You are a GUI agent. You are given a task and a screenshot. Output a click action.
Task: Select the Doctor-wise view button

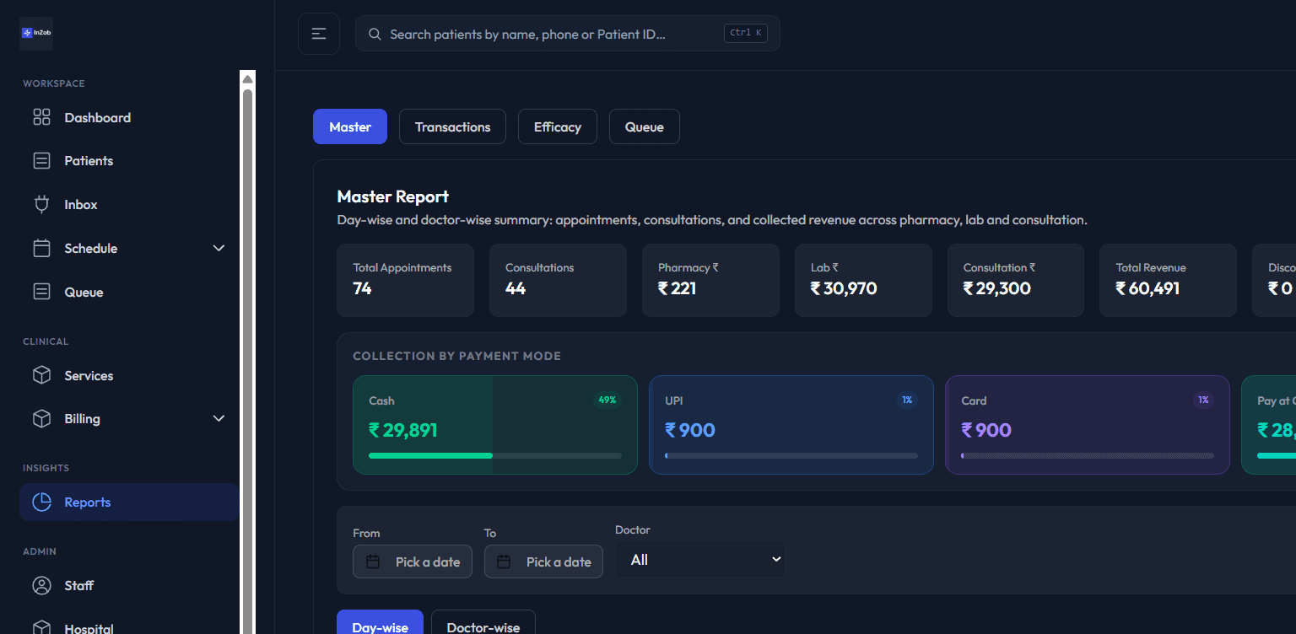[483, 622]
